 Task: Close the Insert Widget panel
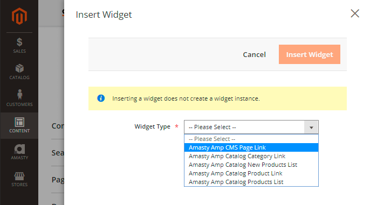355,13
